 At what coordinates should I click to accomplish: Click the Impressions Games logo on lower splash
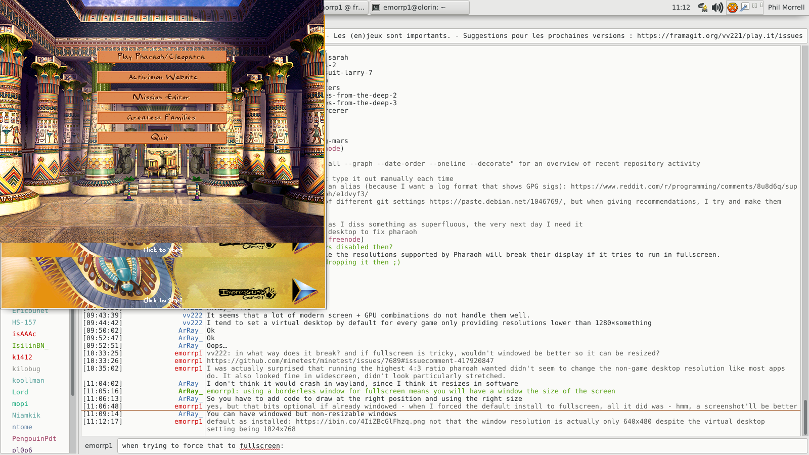[247, 293]
